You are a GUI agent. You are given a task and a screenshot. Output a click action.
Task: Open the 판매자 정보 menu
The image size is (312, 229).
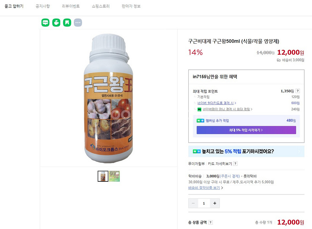point(132,6)
